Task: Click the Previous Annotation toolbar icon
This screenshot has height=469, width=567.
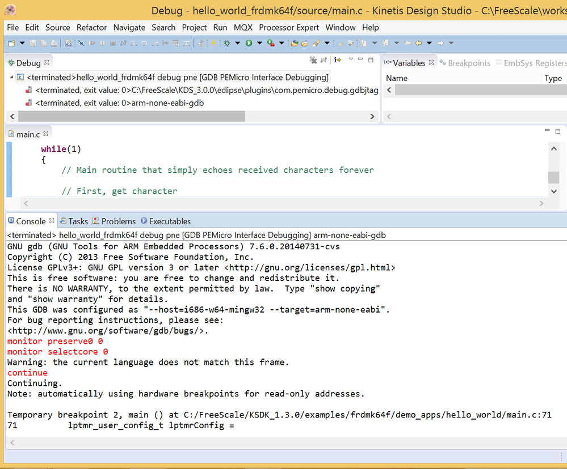Action: pyautogui.click(x=385, y=43)
